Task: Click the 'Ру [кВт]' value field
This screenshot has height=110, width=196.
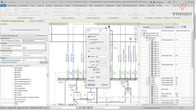Action: (x=101, y=48)
